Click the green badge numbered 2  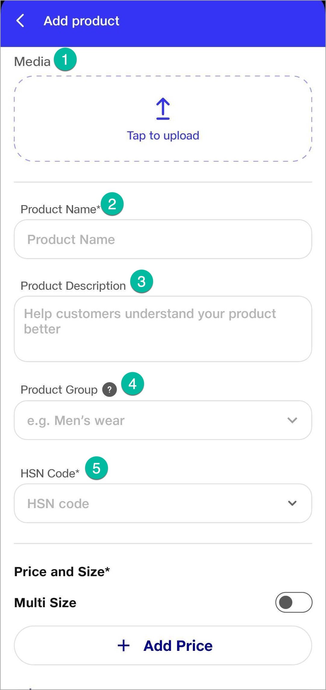112,204
